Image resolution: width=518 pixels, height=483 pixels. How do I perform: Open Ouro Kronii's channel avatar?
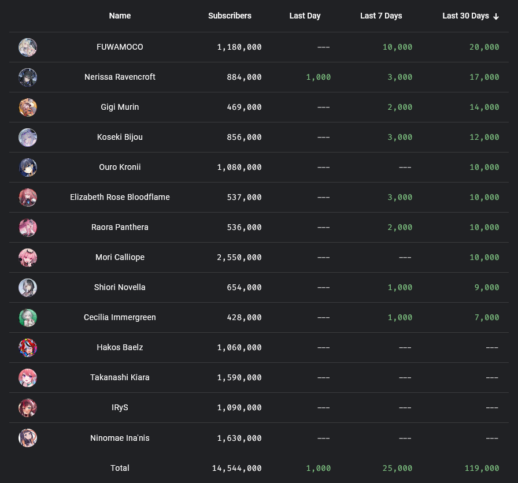coord(28,168)
